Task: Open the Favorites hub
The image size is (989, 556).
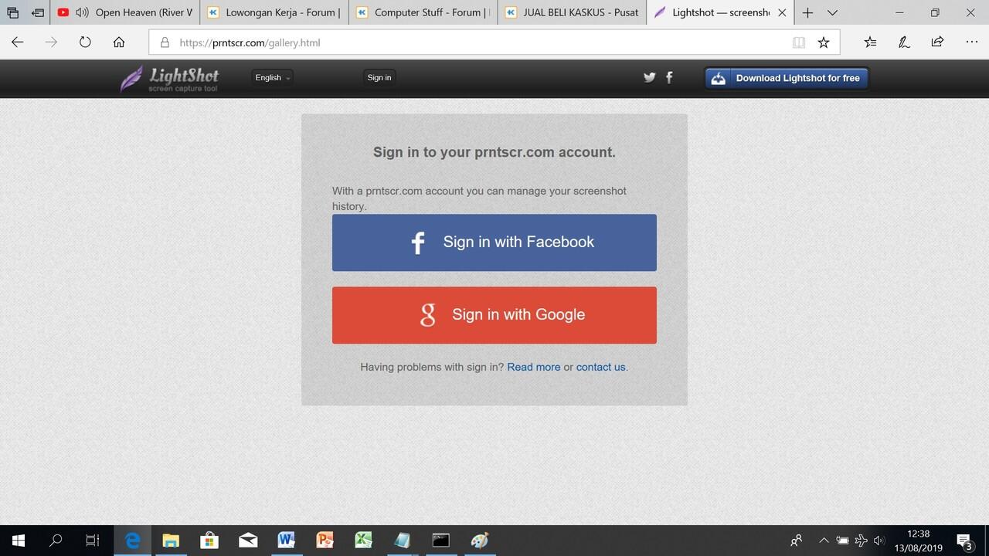Action: click(870, 42)
